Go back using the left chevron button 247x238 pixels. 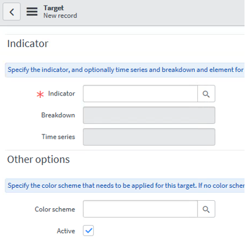click(12, 12)
